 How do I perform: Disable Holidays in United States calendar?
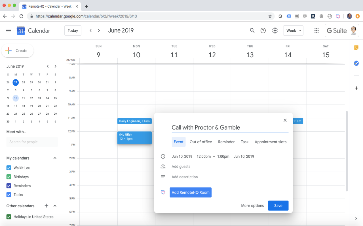pos(9,217)
